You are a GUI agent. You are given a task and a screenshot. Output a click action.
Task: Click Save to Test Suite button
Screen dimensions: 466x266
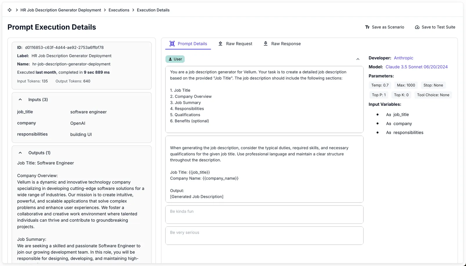[435, 27]
